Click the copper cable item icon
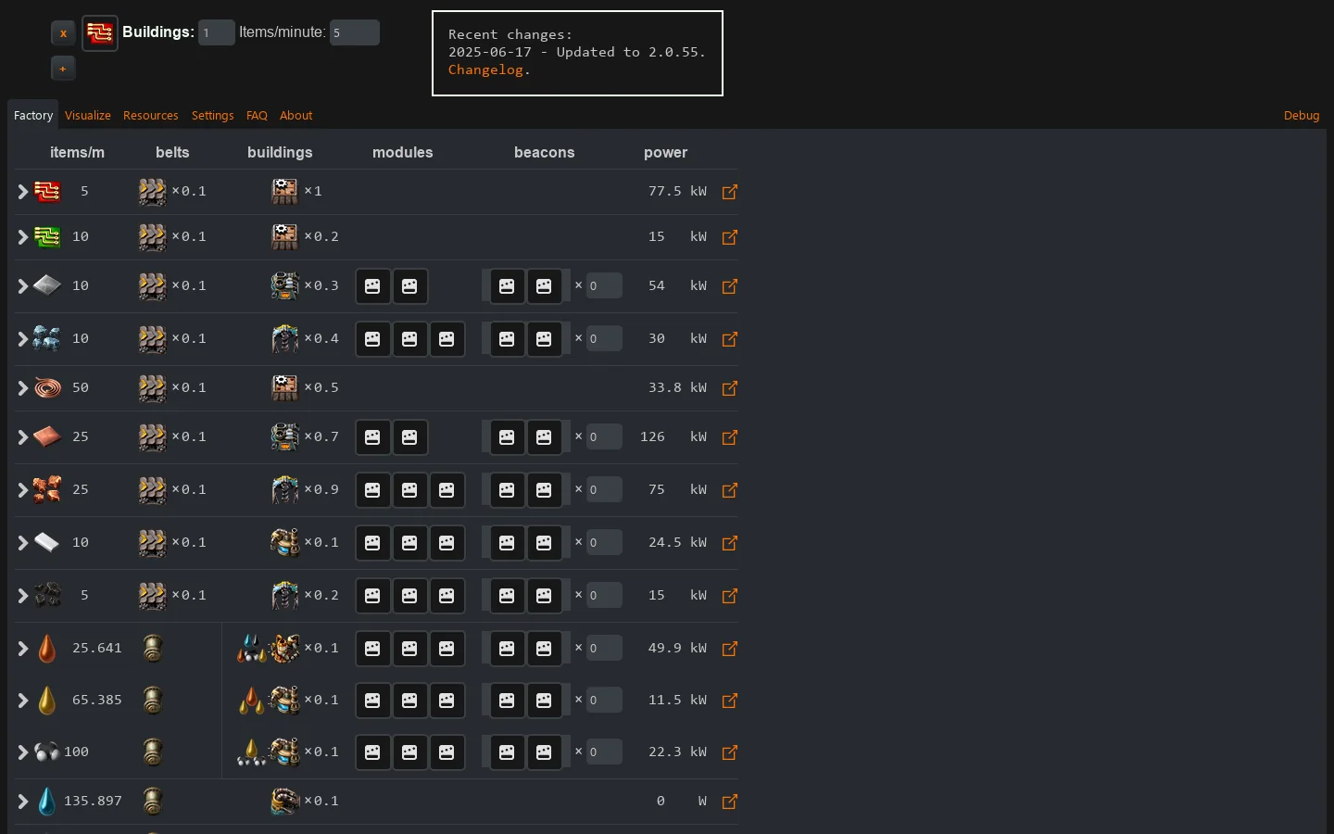1334x834 pixels. tap(47, 387)
